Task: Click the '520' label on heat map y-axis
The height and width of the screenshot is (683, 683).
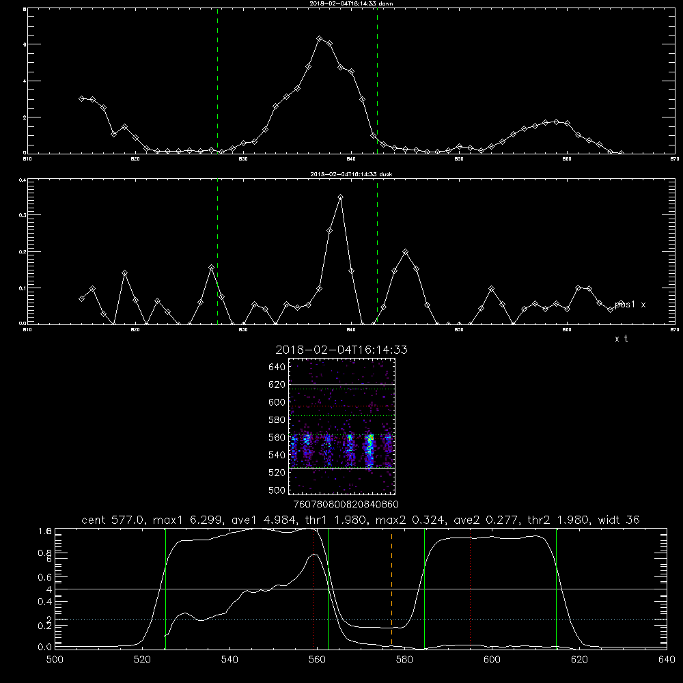Action: tap(277, 473)
